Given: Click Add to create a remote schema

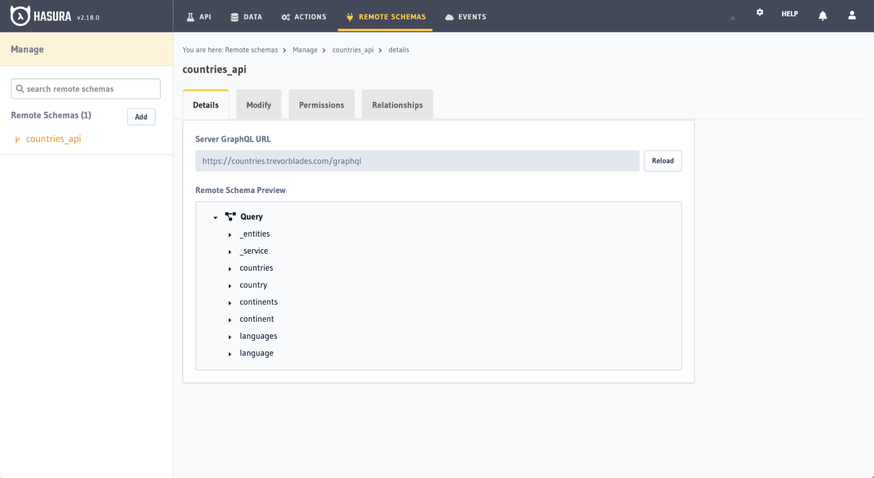Looking at the screenshot, I should point(141,116).
